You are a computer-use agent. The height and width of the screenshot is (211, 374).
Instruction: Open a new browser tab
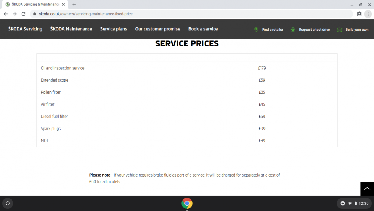pyautogui.click(x=74, y=4)
